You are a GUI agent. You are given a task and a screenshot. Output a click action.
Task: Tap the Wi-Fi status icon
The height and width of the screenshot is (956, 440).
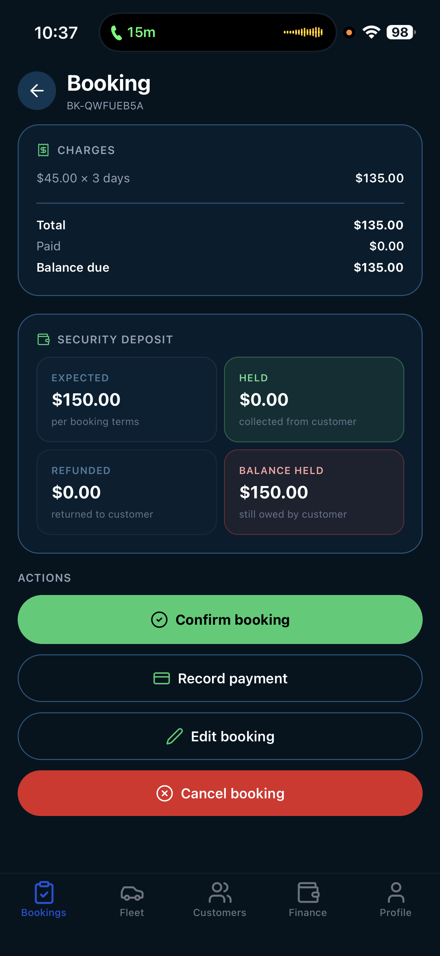point(371,32)
